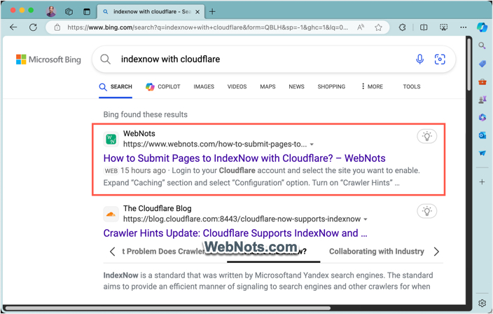Expand the MORE search categories menu
Screen dimensions: 493x314
pyautogui.click(x=373, y=87)
